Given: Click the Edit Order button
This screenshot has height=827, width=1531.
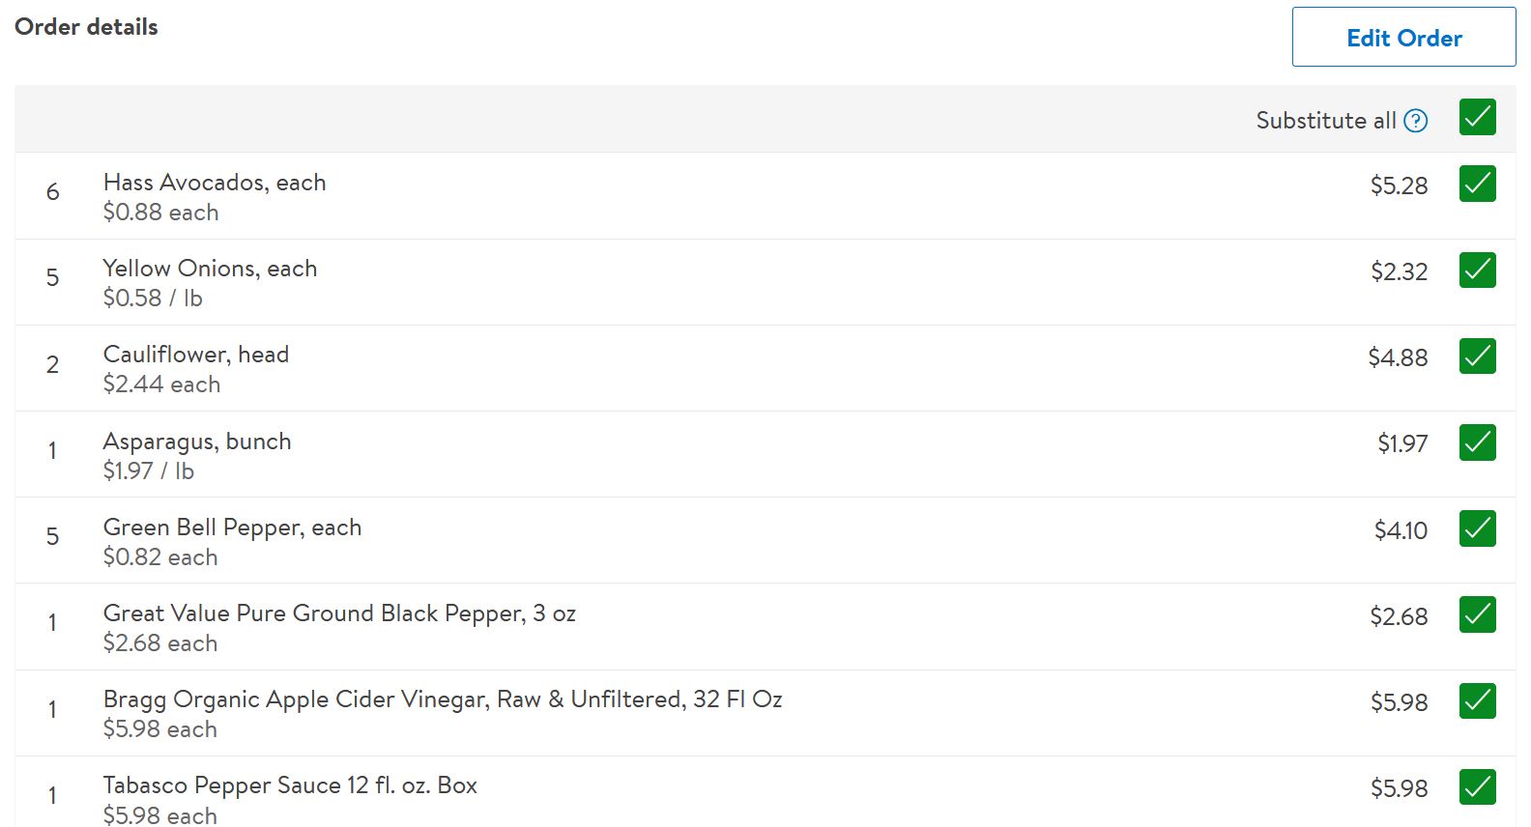Looking at the screenshot, I should tap(1403, 38).
